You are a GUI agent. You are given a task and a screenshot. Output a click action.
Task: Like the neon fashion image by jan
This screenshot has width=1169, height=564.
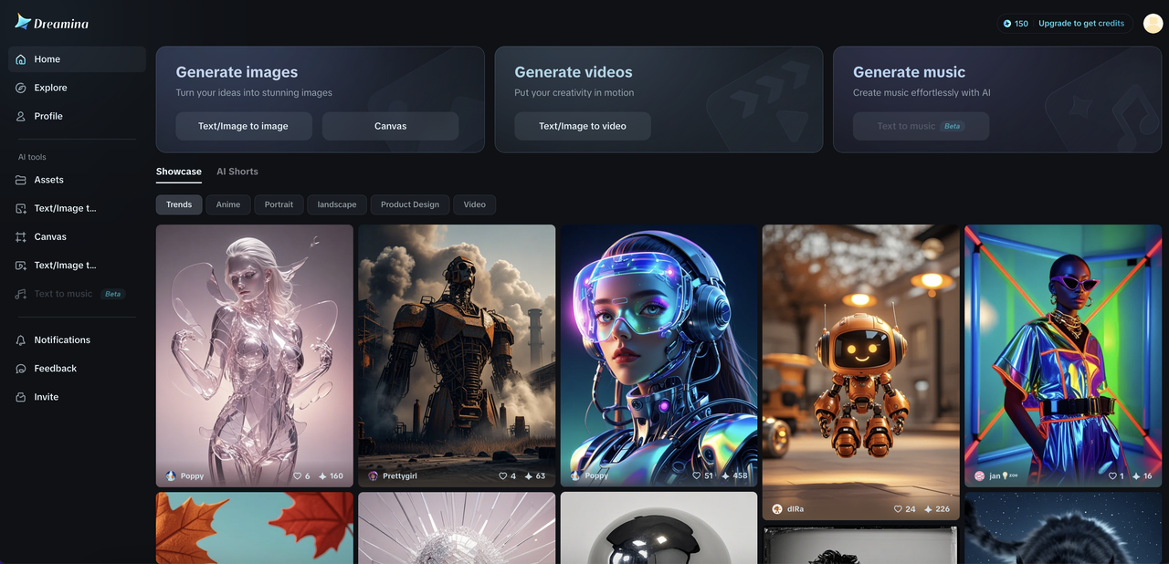pyautogui.click(x=1112, y=476)
